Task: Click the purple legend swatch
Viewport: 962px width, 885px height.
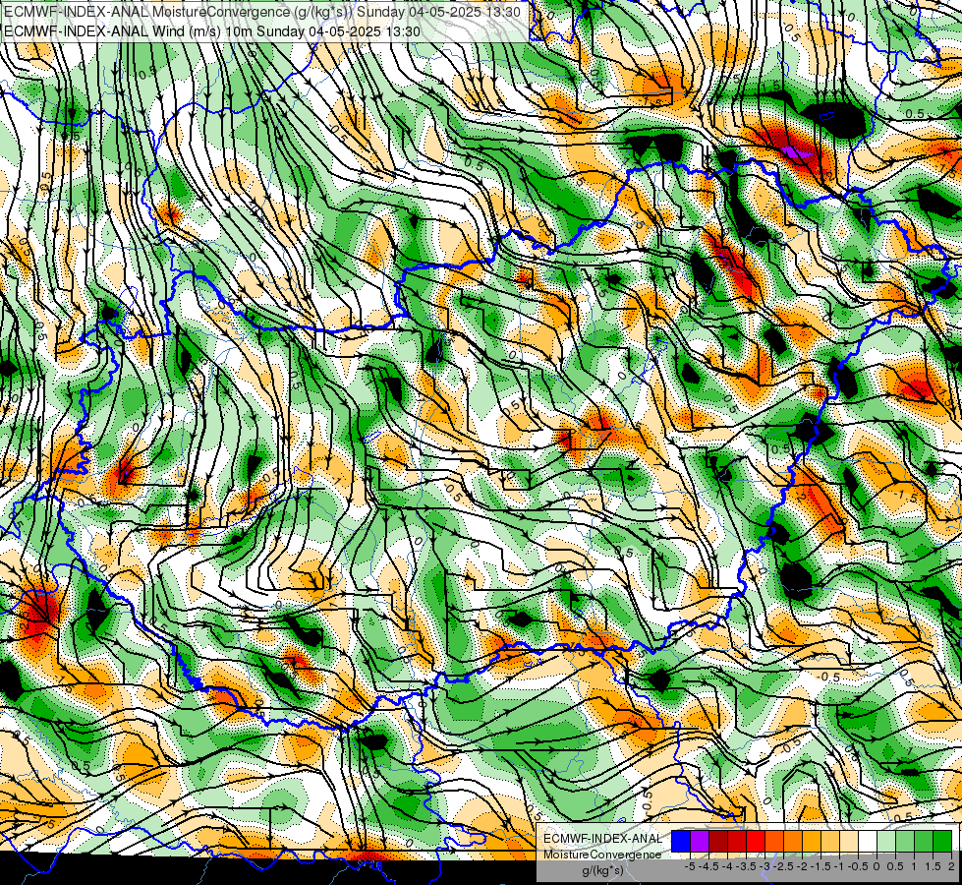Action: click(700, 841)
